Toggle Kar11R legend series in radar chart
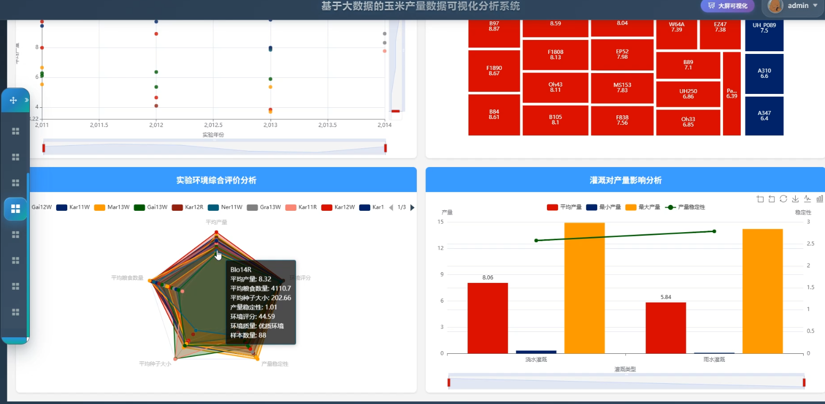Screen dimensions: 825x404 (302, 207)
